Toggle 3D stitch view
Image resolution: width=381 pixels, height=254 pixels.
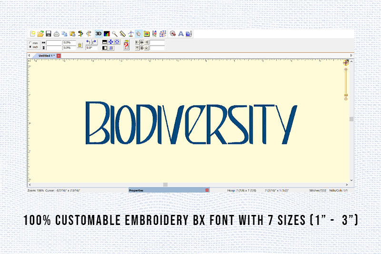pos(99,33)
